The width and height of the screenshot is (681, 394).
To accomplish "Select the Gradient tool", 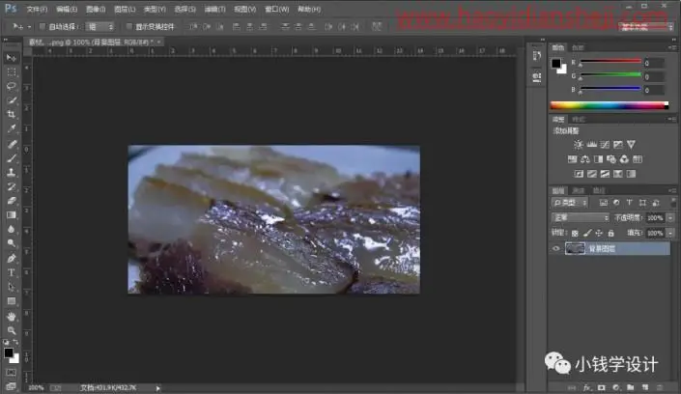I will (x=12, y=215).
